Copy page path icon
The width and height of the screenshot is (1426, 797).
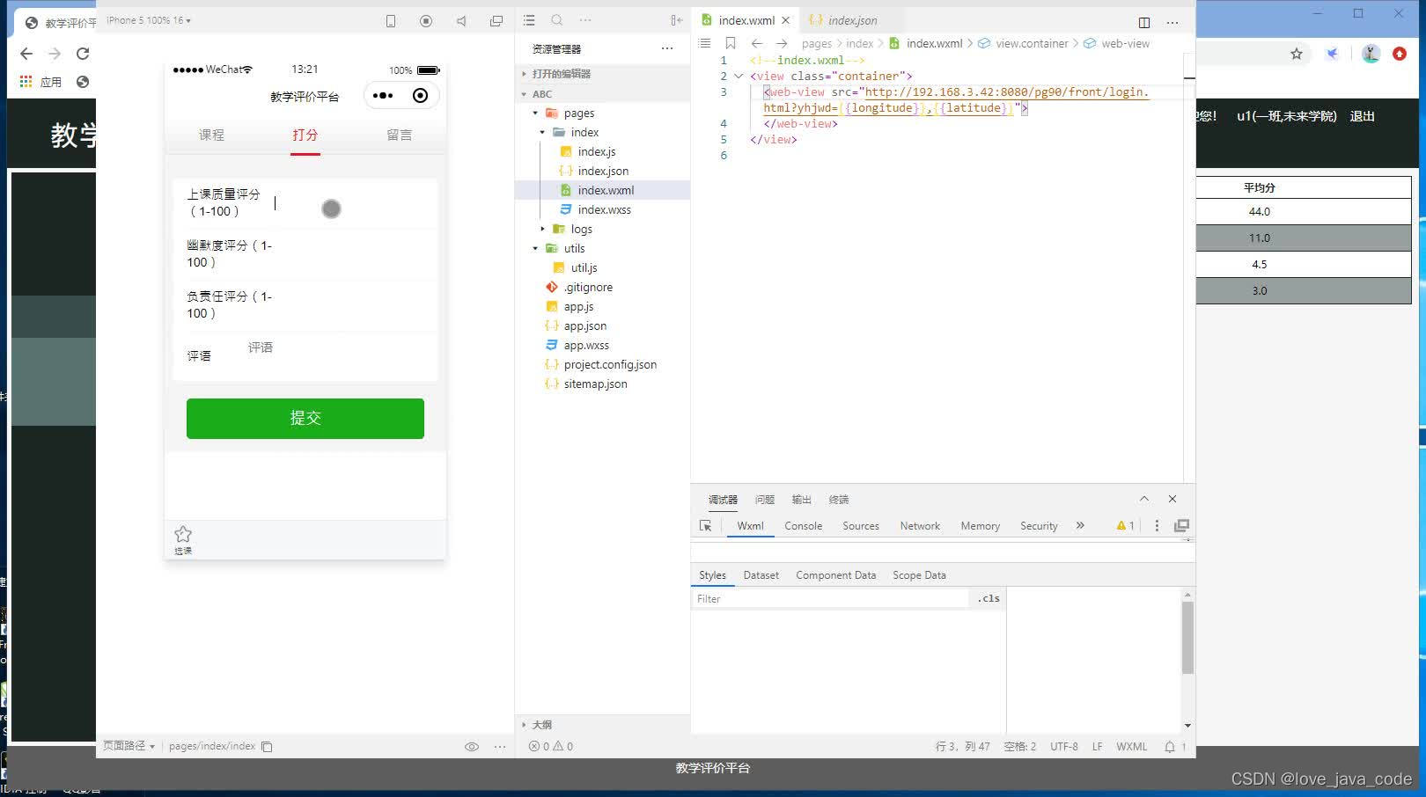click(x=267, y=747)
